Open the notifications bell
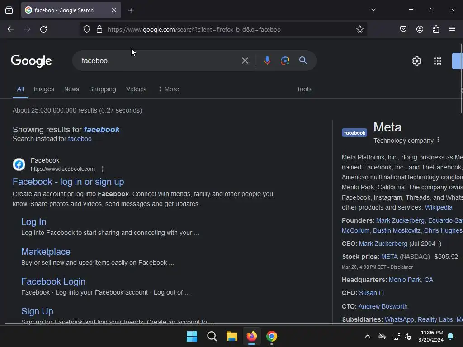 tap(451, 336)
